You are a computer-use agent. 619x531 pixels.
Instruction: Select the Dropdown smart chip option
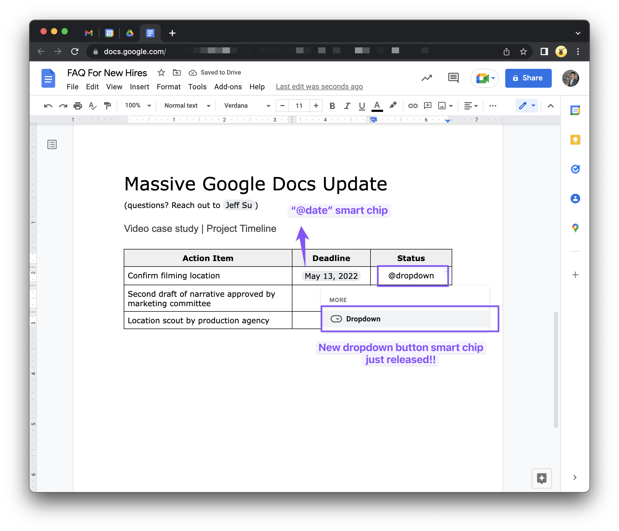[x=406, y=319]
